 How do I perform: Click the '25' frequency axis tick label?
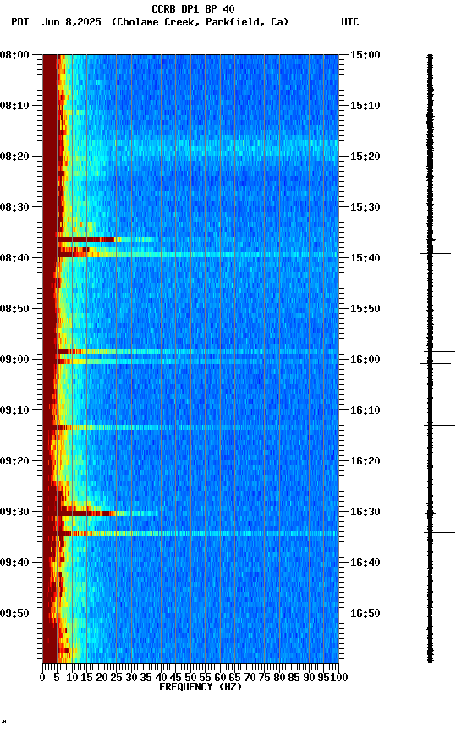click(117, 678)
